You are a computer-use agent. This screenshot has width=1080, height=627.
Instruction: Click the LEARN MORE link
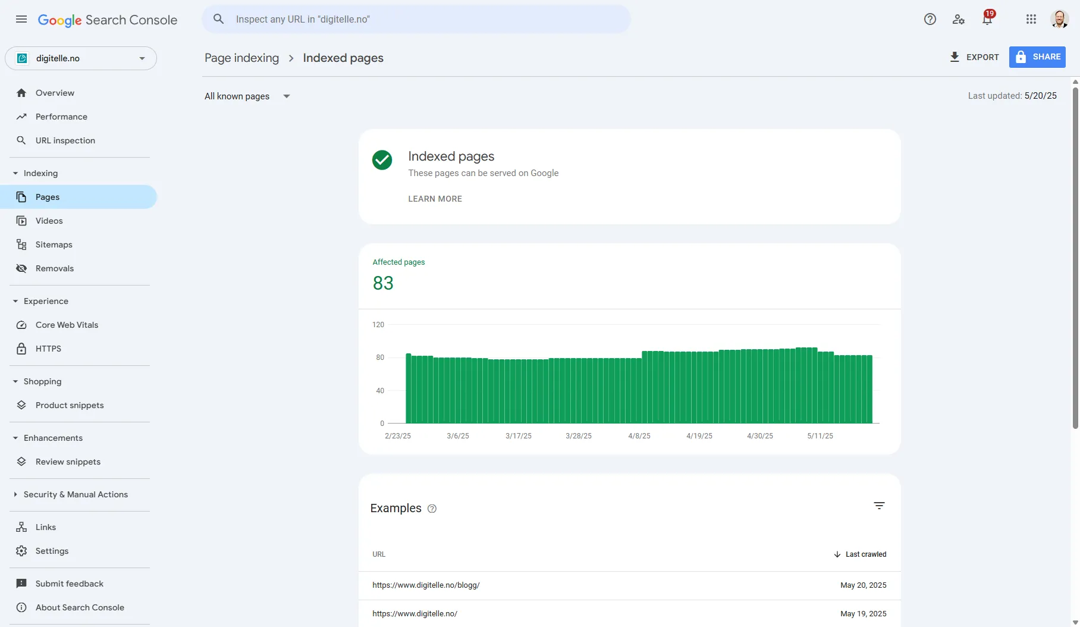click(x=435, y=199)
